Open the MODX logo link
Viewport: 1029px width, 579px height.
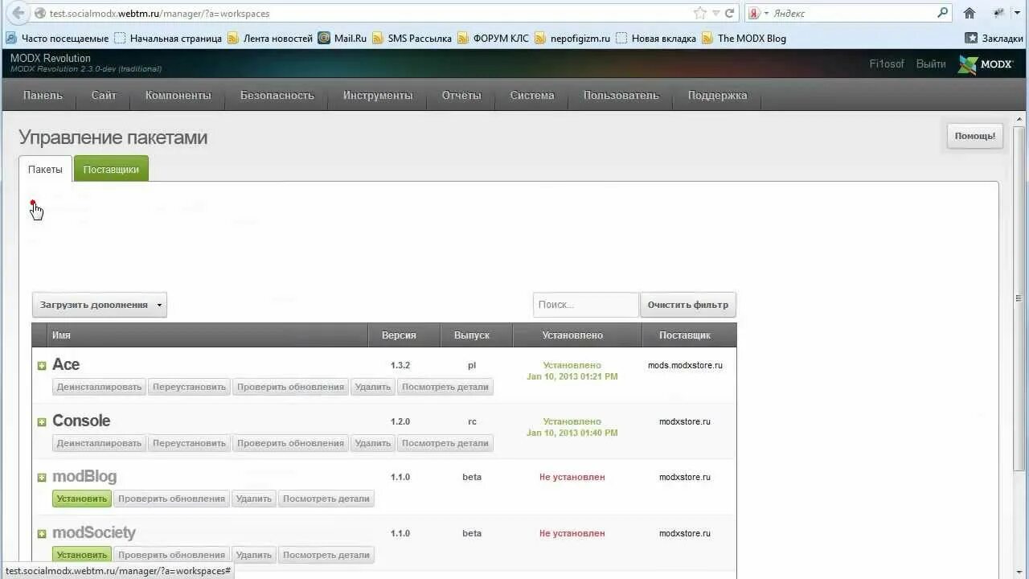986,64
